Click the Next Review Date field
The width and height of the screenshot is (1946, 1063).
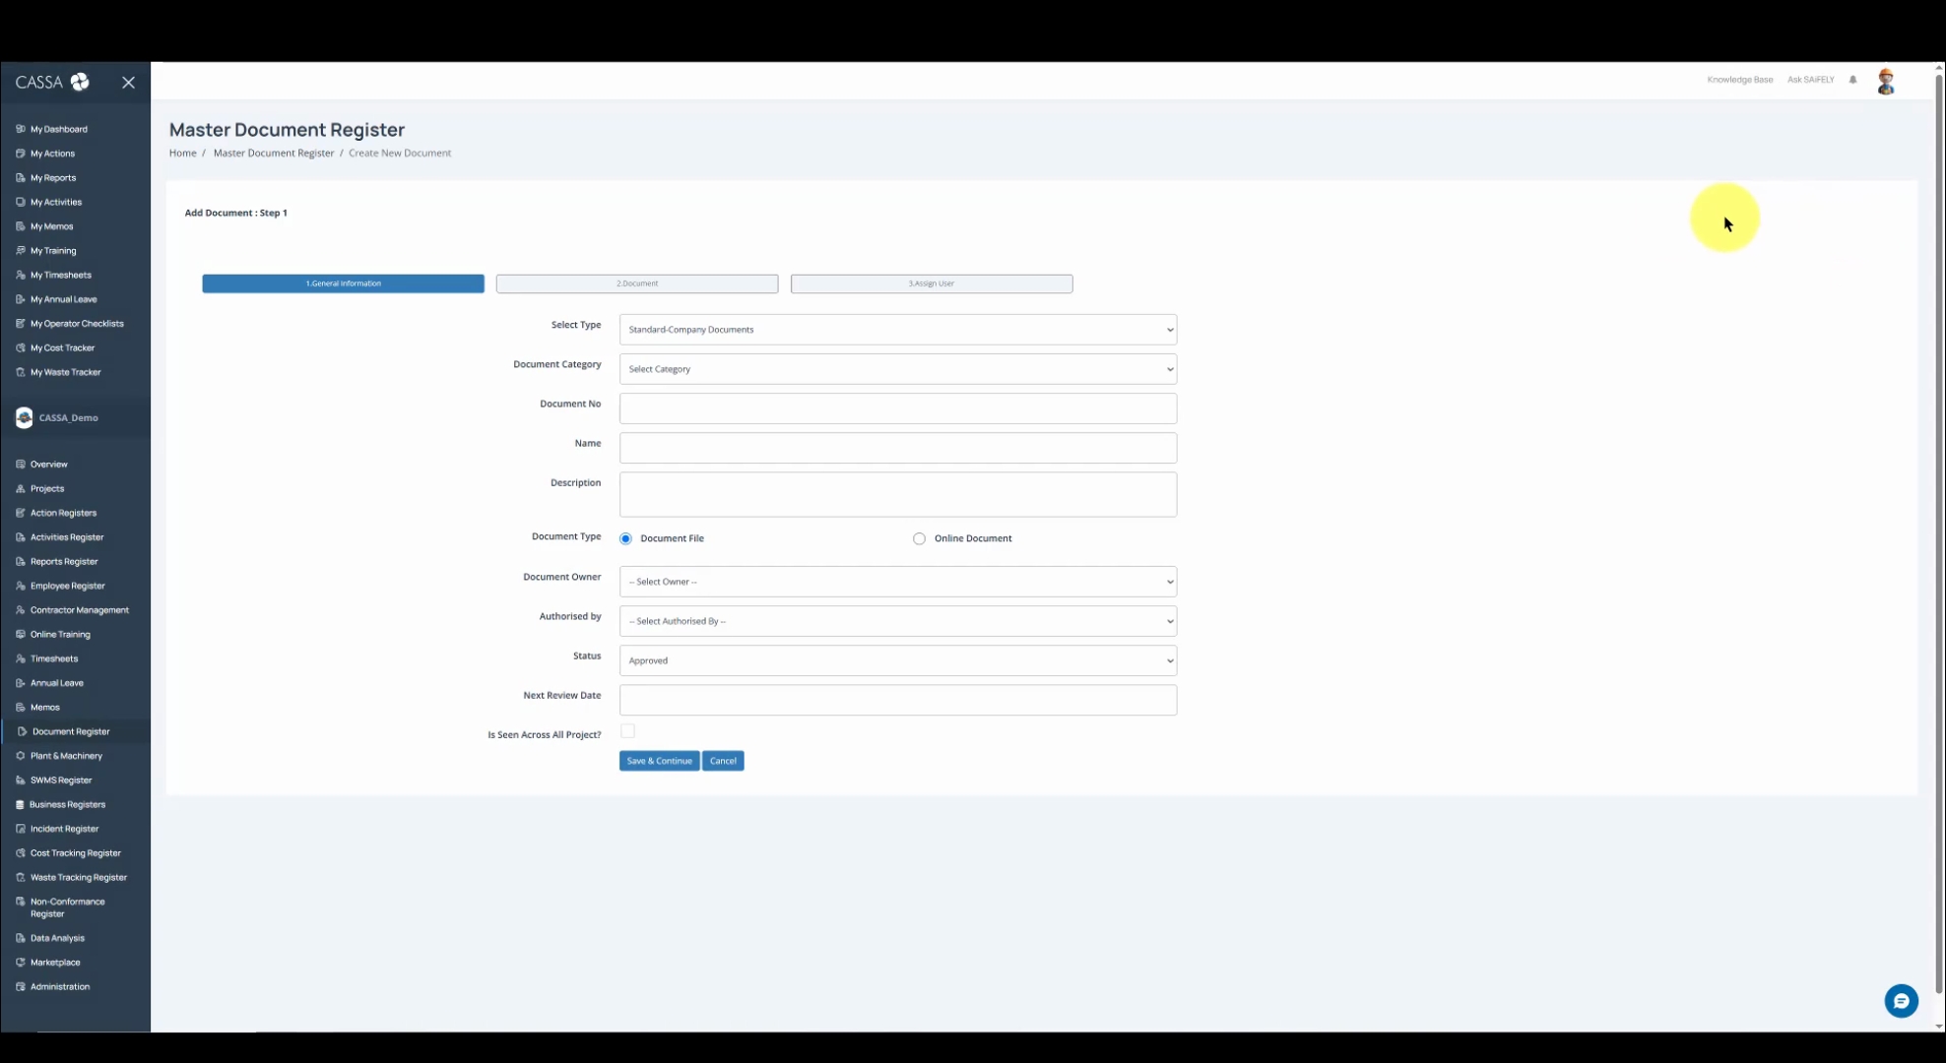click(x=897, y=700)
